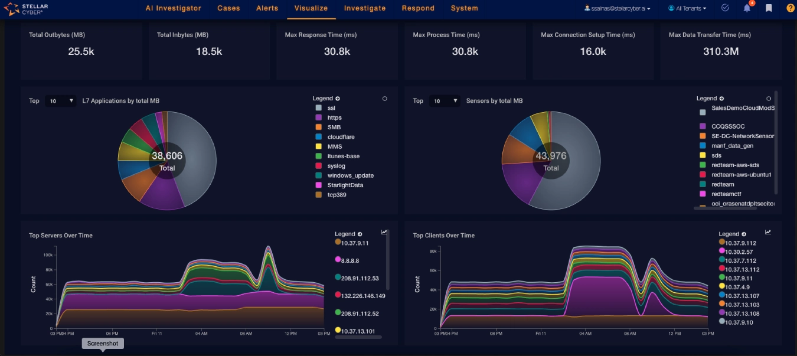Select 8.8.8.8 in Top Servers legend
The height and width of the screenshot is (356, 797).
tap(350, 260)
